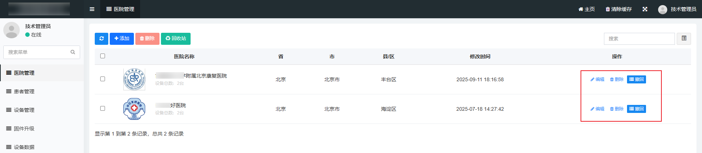Click the 好医院 logo thumbnail
Image resolution: width=702 pixels, height=153 pixels.
pos(134,109)
